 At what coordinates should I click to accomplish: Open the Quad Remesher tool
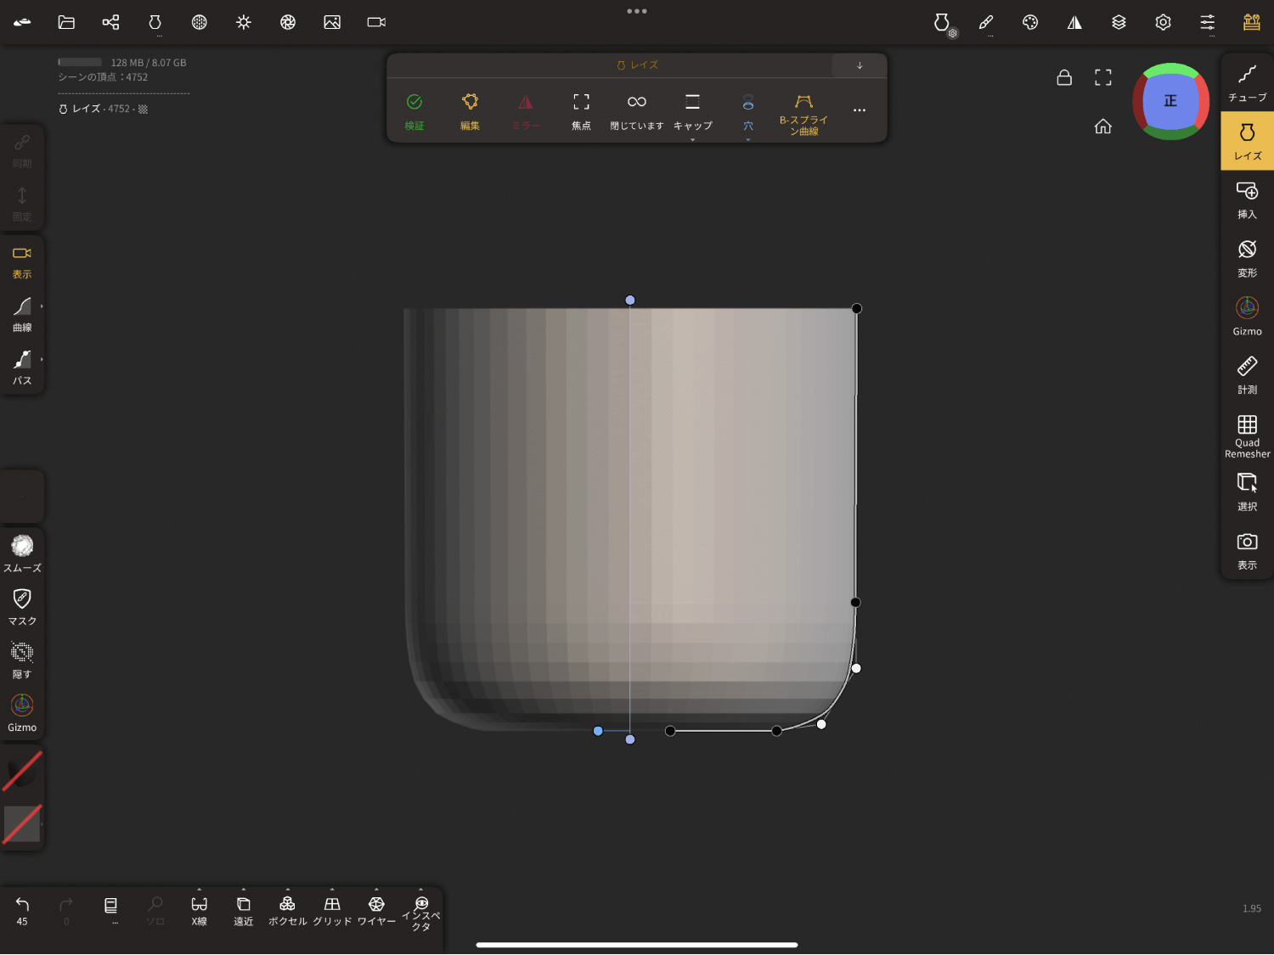point(1247,435)
